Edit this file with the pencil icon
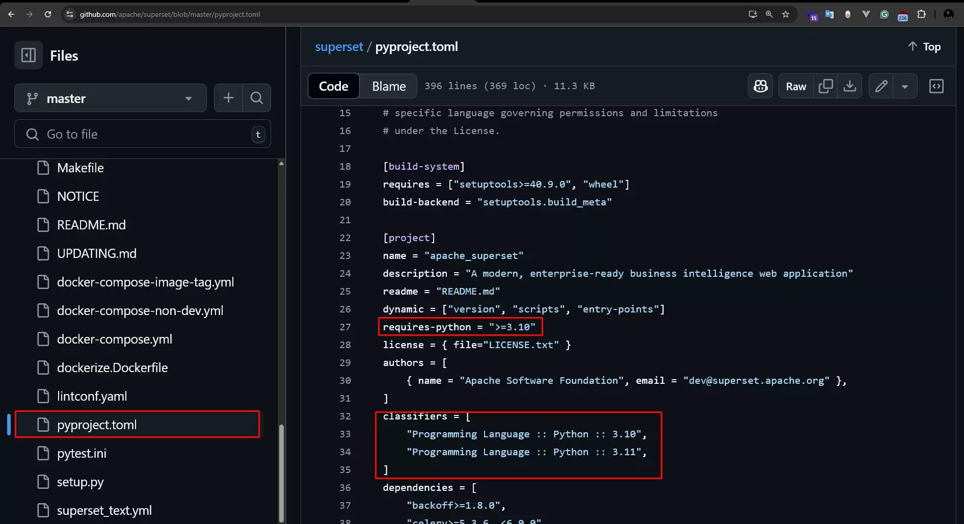Screen dimensions: 964x524 (881, 86)
